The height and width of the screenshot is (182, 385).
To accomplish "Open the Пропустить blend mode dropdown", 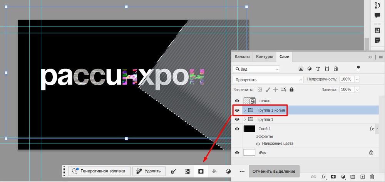I will (x=268, y=79).
